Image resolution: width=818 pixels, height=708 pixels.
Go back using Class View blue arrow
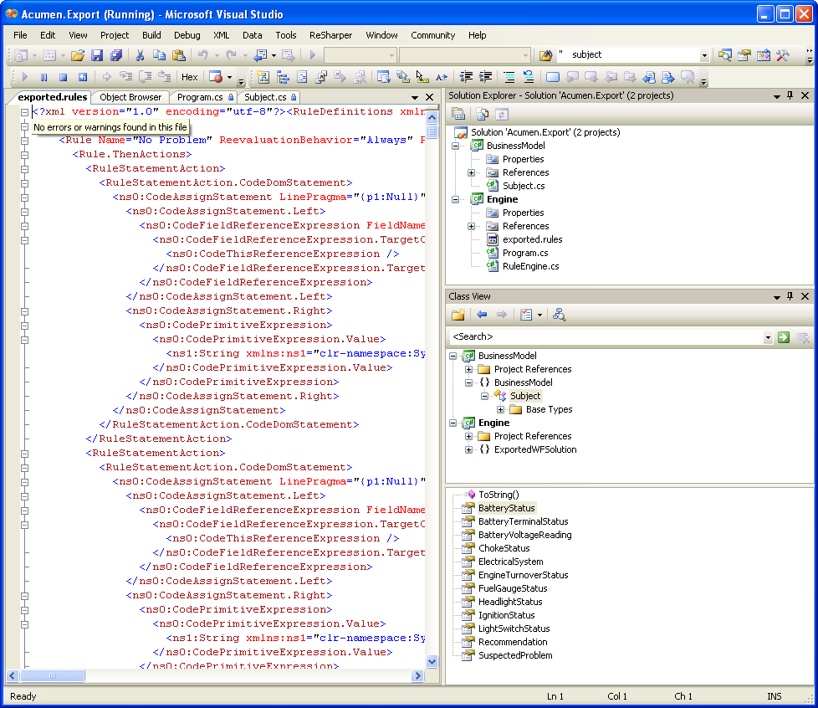click(x=482, y=315)
